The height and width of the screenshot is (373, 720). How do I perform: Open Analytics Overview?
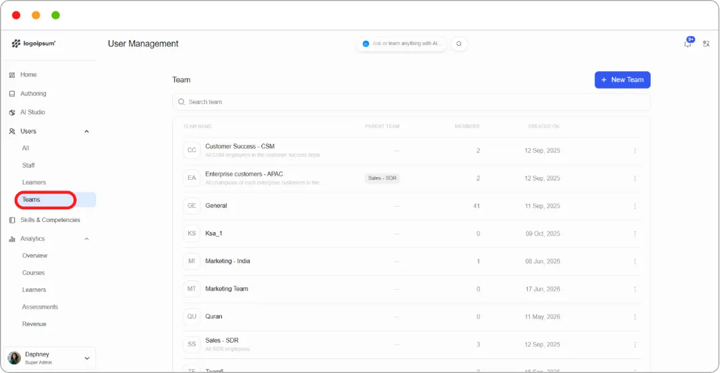(x=35, y=256)
